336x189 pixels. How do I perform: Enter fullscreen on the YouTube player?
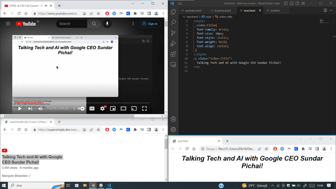144,108
